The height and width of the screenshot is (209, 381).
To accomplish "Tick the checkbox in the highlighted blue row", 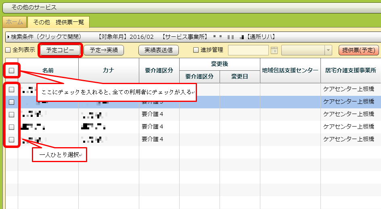I will click(x=12, y=102).
